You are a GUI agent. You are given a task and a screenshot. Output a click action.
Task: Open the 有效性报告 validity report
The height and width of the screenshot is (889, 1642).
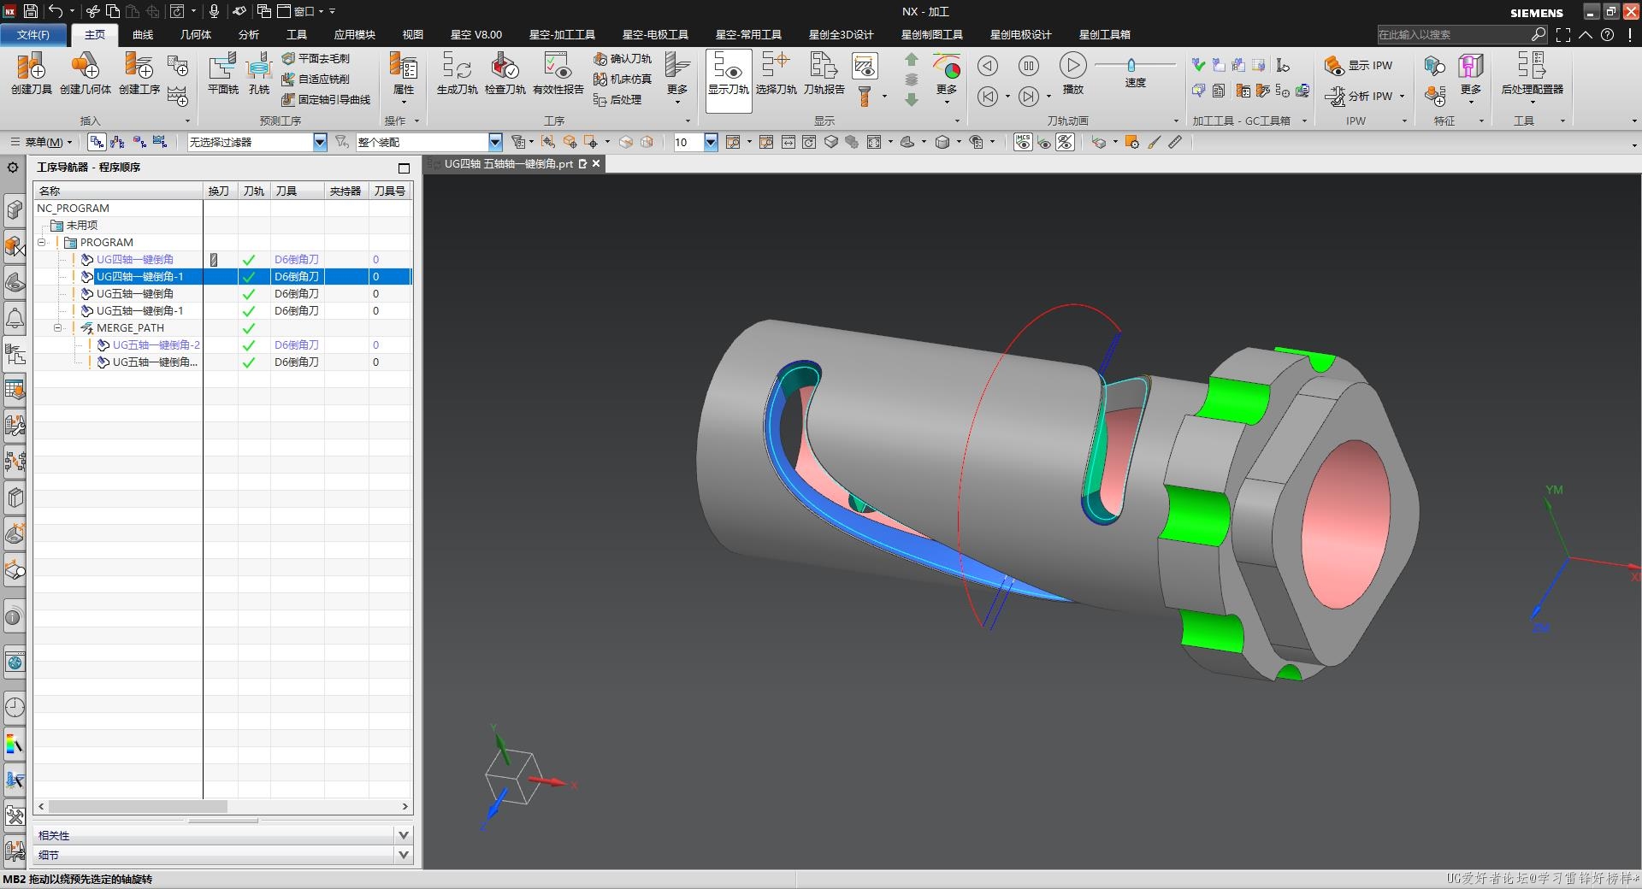tap(558, 73)
